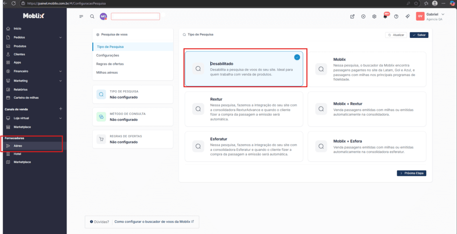Click Tipo de Pesquisa status card
This screenshot has height=234, width=457.
[133, 94]
